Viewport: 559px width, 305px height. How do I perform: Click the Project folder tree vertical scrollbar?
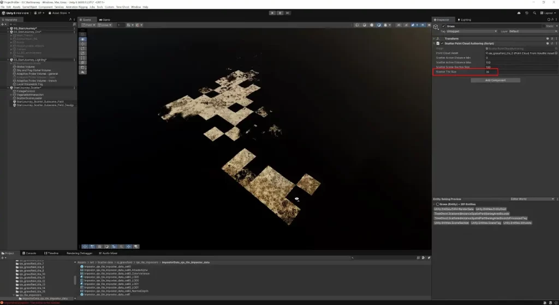(75, 280)
